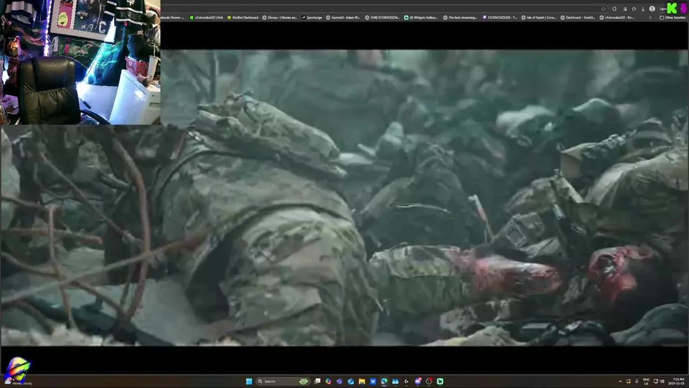Open network status tray icon

point(656,381)
